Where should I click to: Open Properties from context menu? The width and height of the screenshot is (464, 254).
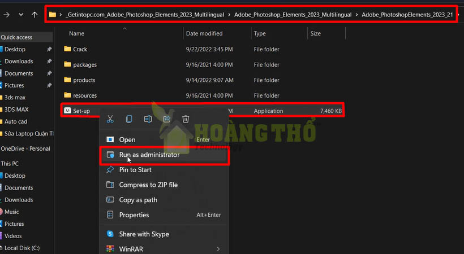pos(134,215)
